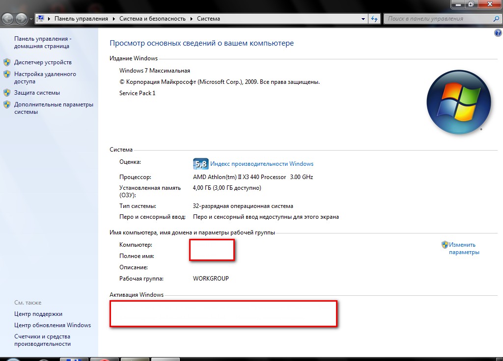Click the control panel icon in address bar
503x361 pixels.
pos(41,19)
